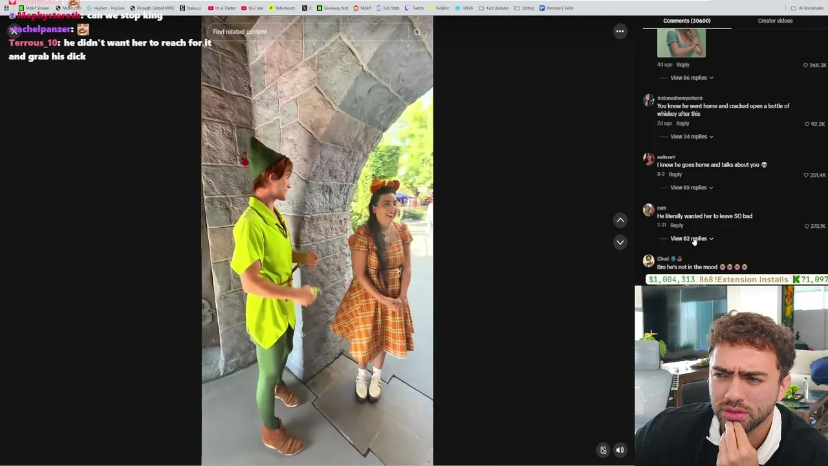Open the YouTube bookmark

click(252, 8)
